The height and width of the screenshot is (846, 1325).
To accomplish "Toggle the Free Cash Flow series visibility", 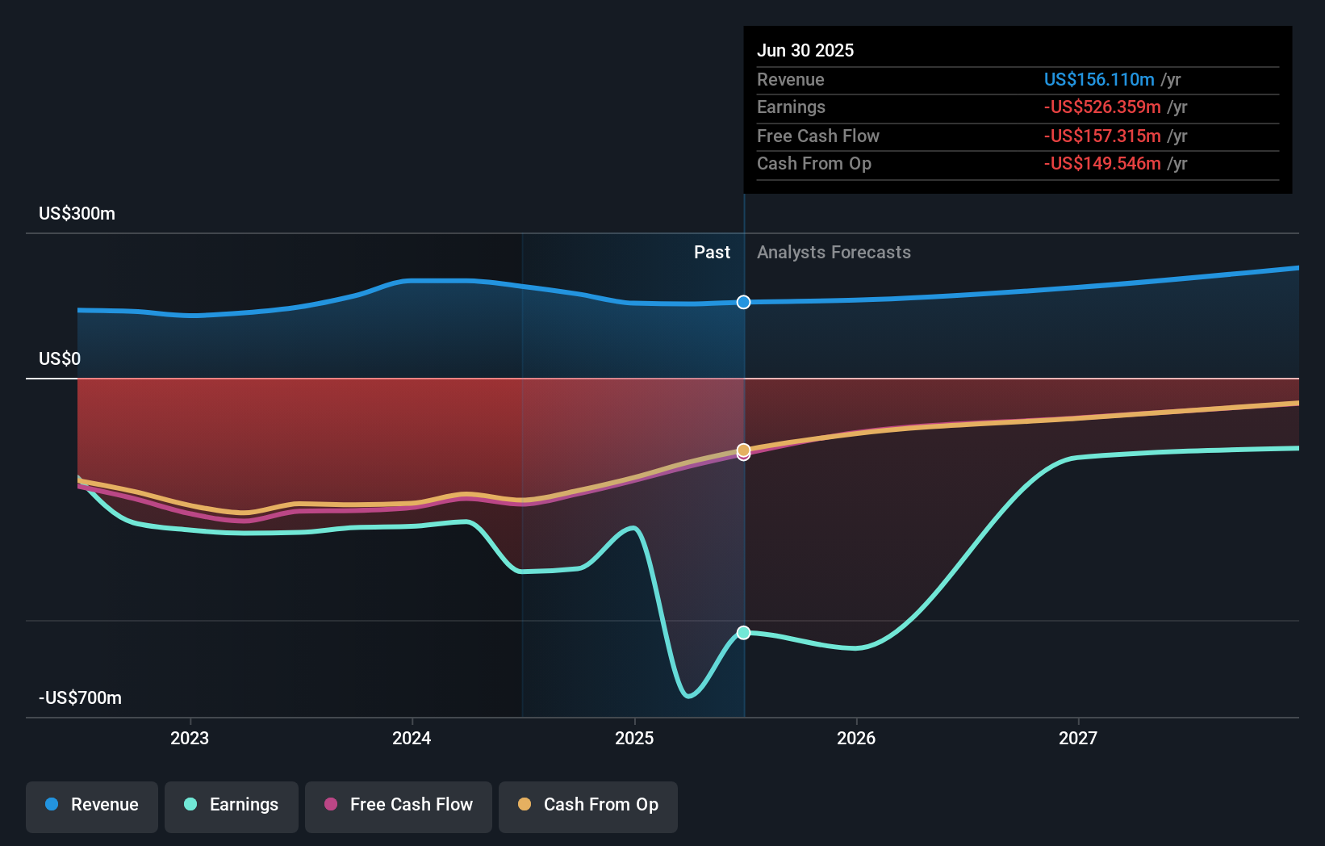I will [398, 805].
